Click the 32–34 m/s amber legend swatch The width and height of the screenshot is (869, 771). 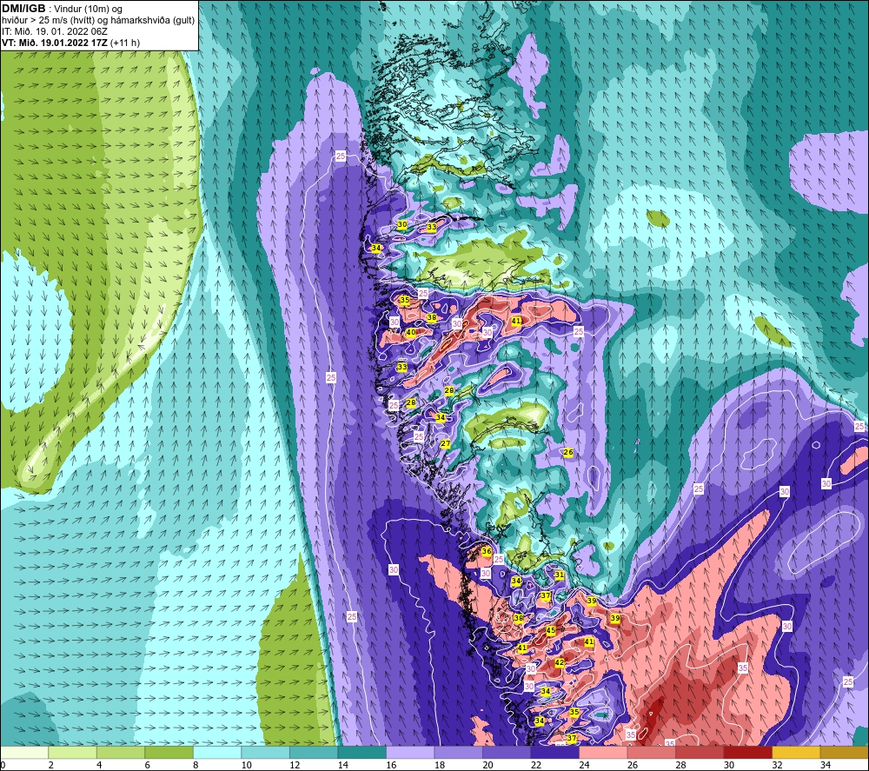click(796, 753)
